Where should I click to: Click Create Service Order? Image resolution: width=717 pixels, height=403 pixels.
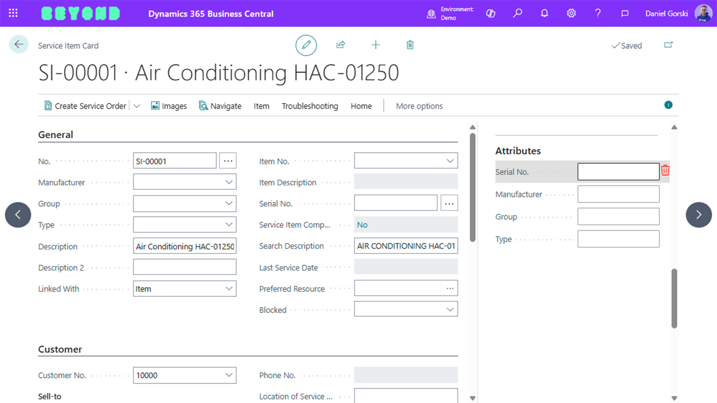point(85,106)
